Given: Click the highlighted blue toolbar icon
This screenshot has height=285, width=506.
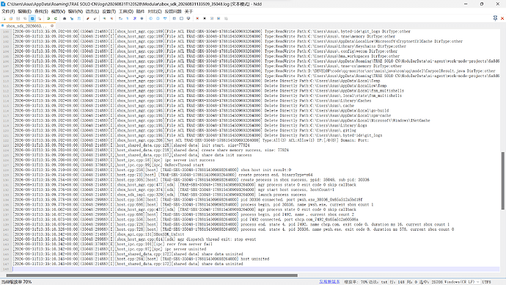Looking at the screenshot, I should click(32, 18).
